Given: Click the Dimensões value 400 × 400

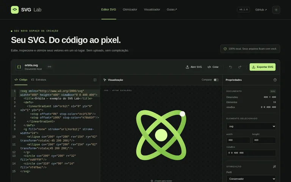Looking at the screenshot, I should (x=270, y=97).
